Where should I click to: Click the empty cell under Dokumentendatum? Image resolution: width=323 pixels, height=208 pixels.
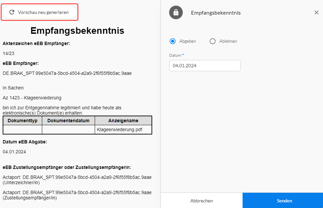(68, 130)
